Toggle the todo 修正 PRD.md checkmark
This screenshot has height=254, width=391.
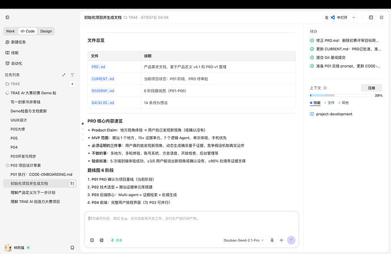(x=312, y=40)
